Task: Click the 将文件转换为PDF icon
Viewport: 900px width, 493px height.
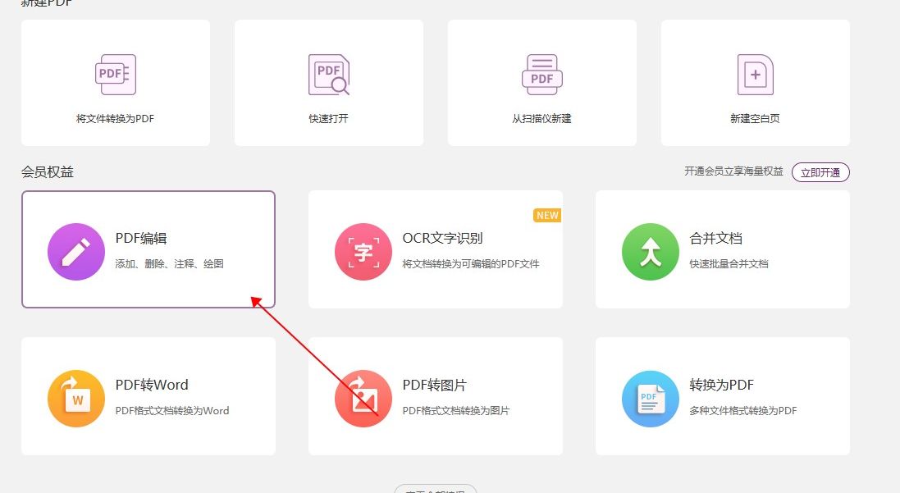Action: [x=115, y=74]
